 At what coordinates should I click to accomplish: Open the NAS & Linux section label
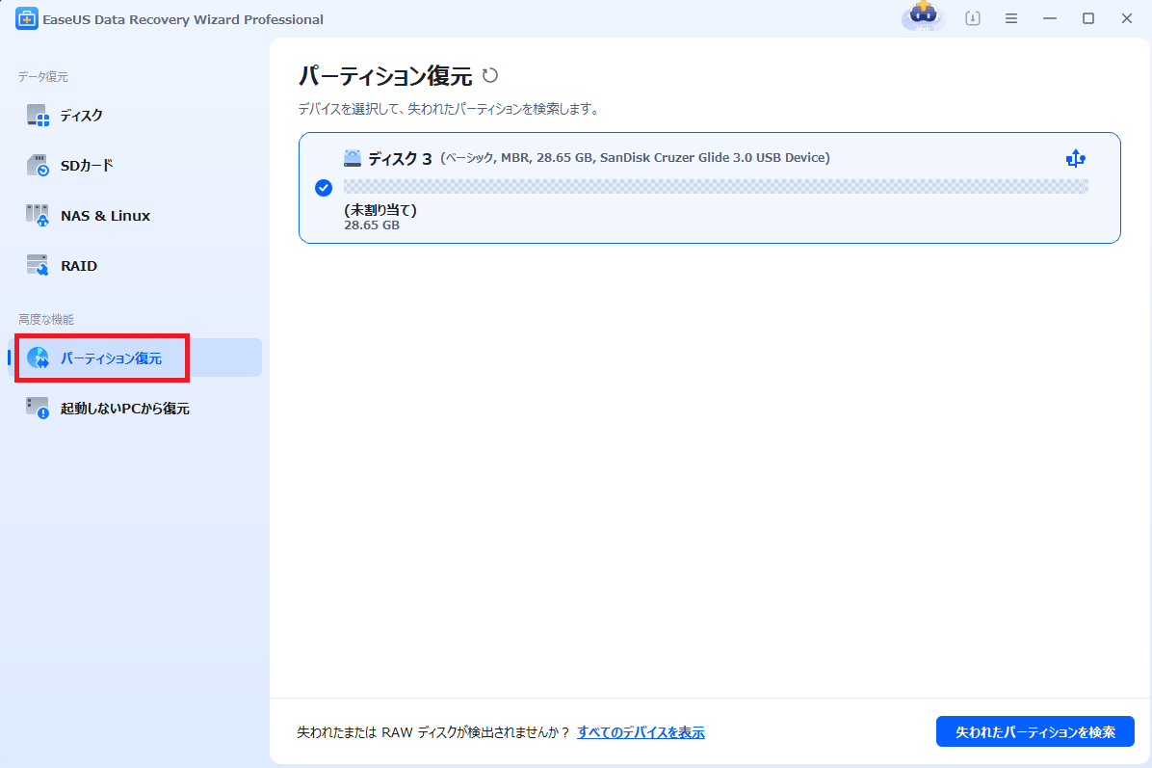pos(105,216)
